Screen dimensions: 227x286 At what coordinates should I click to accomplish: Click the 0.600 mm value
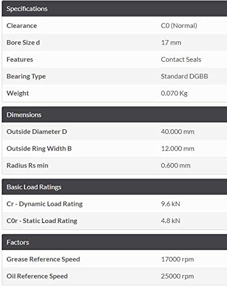pyautogui.click(x=176, y=165)
